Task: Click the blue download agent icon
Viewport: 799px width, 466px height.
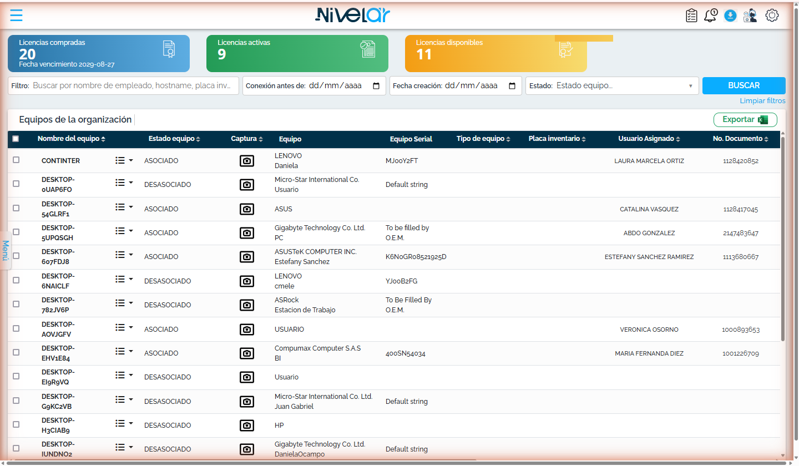Action: [730, 16]
